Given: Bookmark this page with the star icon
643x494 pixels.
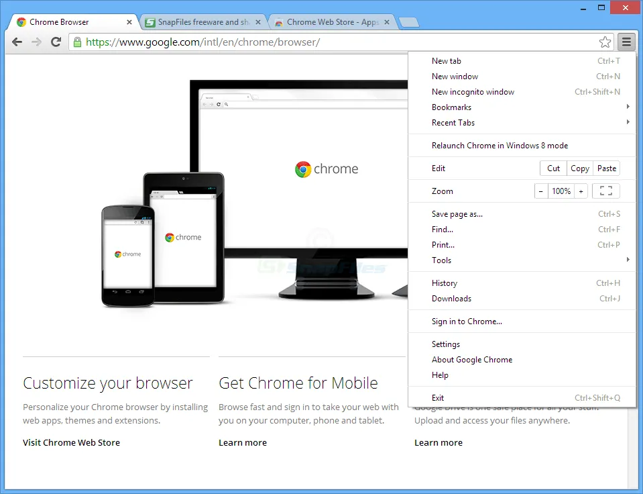Looking at the screenshot, I should click(605, 42).
